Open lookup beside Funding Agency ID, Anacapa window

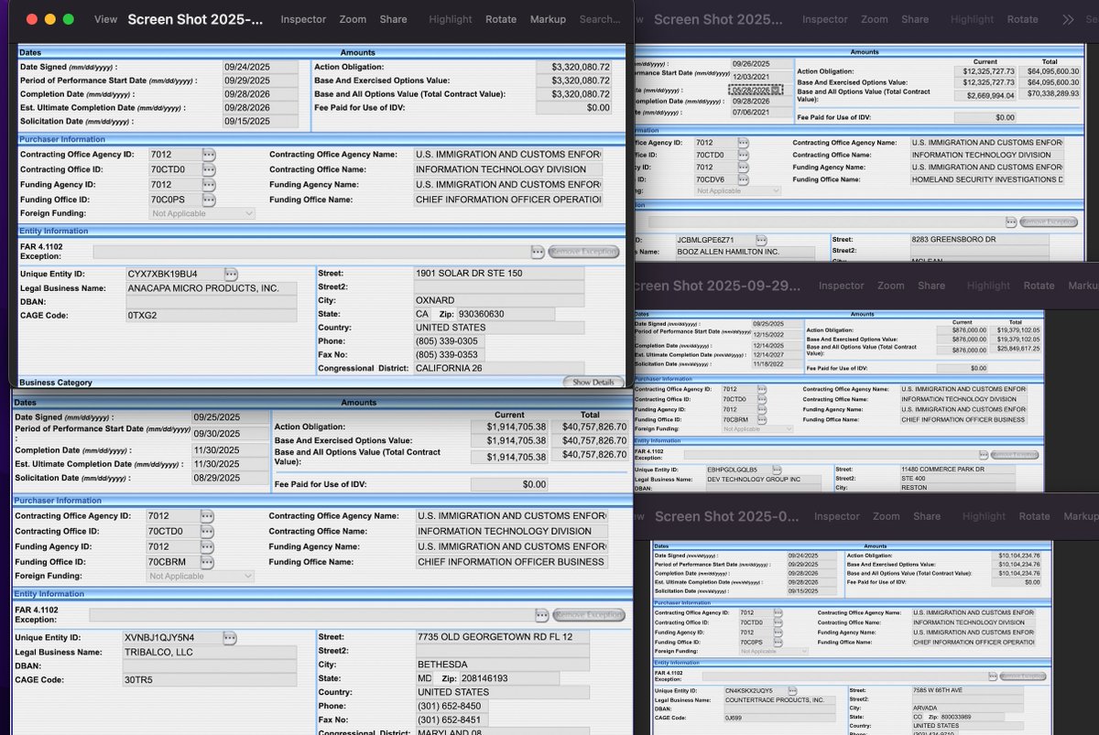209,185
